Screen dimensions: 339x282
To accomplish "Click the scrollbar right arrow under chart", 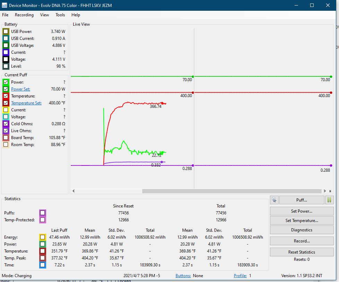I will [x=325, y=191].
